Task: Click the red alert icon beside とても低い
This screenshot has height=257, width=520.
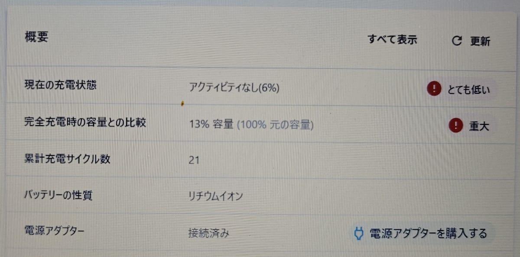Action: click(434, 89)
